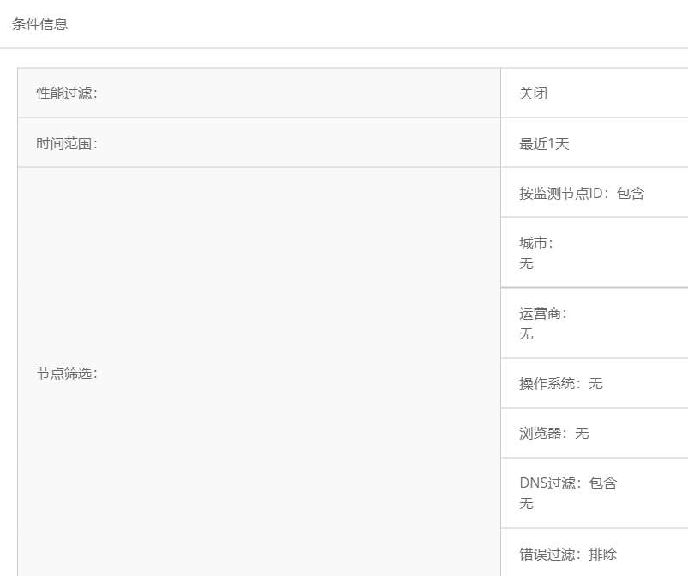This screenshot has width=688, height=576.
Task: Select the 运营商 filter label
Action: [542, 314]
